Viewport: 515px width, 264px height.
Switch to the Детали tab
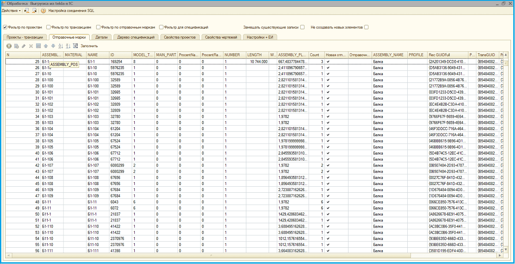(102, 37)
